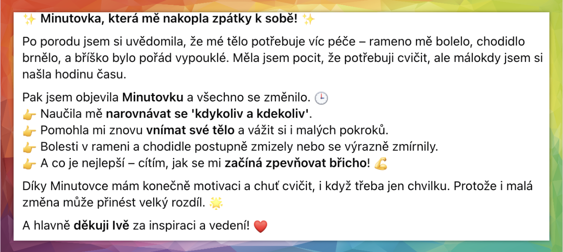Click bold text 'děkuji Ivě'
Screen dimensions: 563x252
click(x=101, y=226)
